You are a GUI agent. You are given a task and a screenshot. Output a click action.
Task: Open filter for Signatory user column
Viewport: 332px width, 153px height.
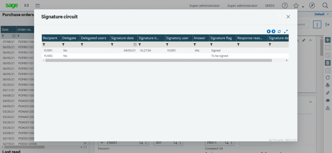(167, 44)
